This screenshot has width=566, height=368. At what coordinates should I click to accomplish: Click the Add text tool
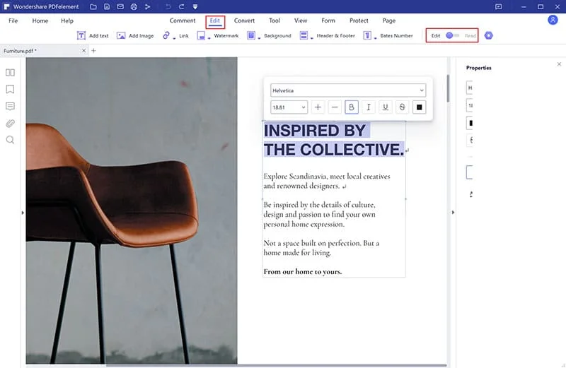93,36
